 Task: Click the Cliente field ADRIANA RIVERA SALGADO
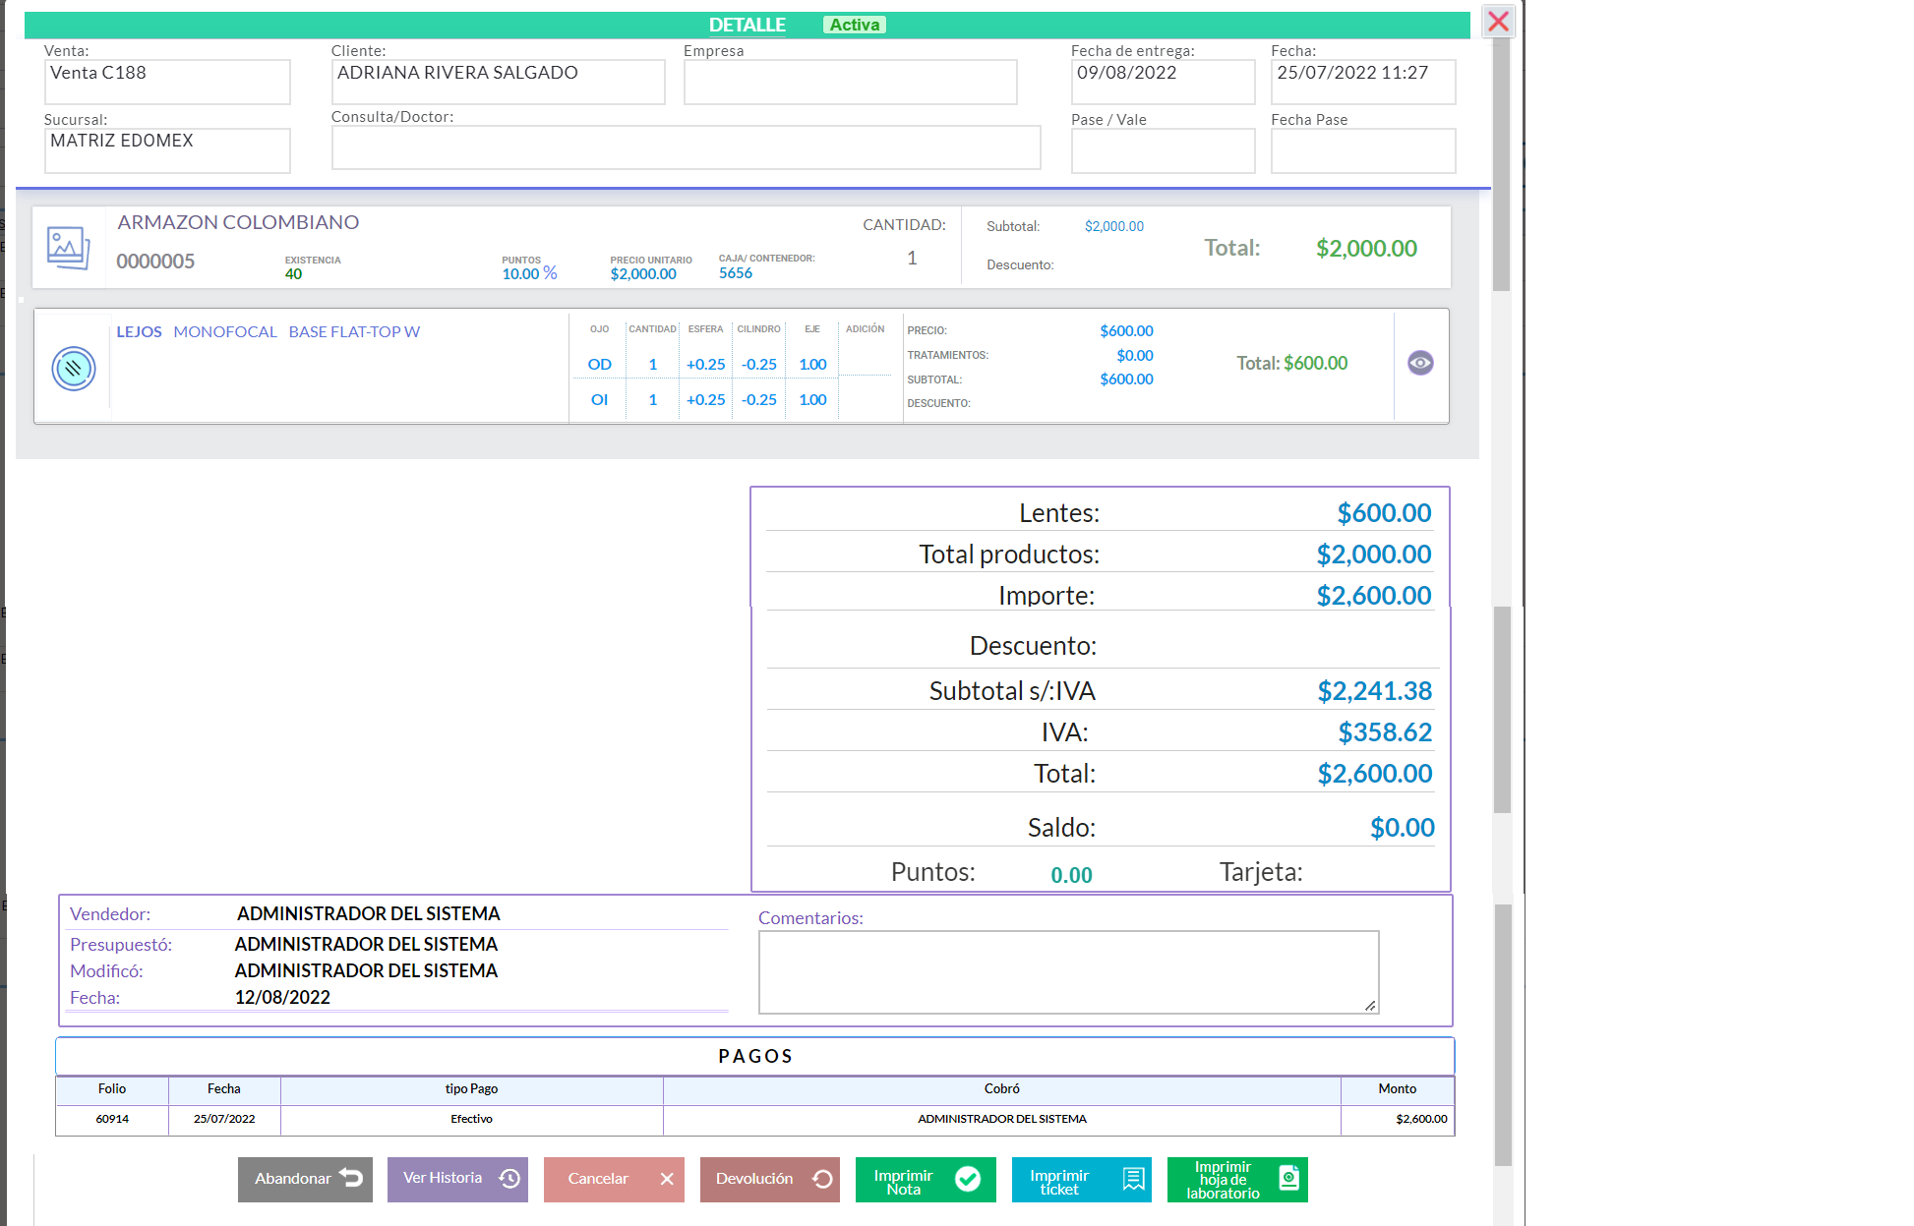[498, 82]
